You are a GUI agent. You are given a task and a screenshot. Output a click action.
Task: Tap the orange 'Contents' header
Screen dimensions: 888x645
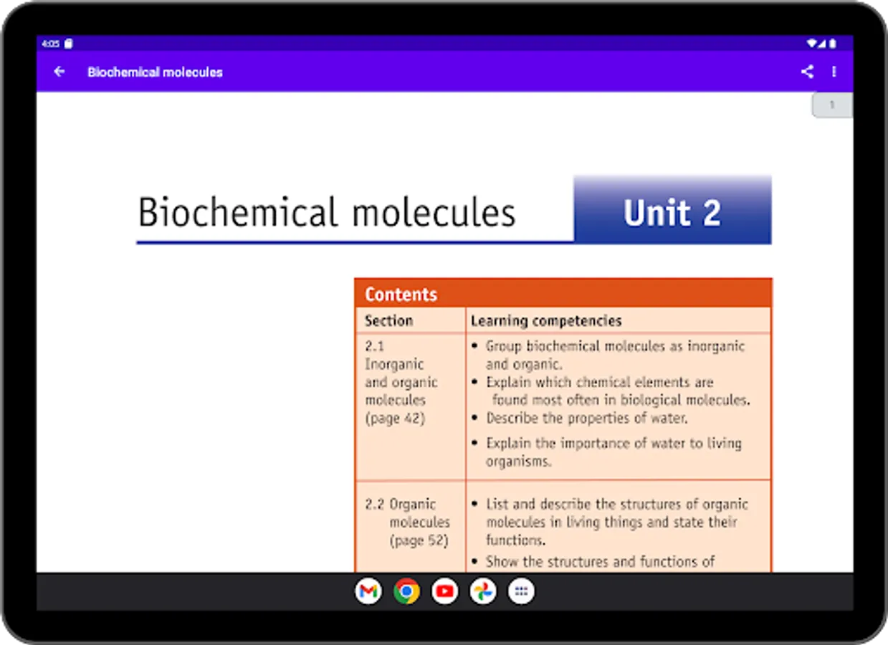(563, 294)
